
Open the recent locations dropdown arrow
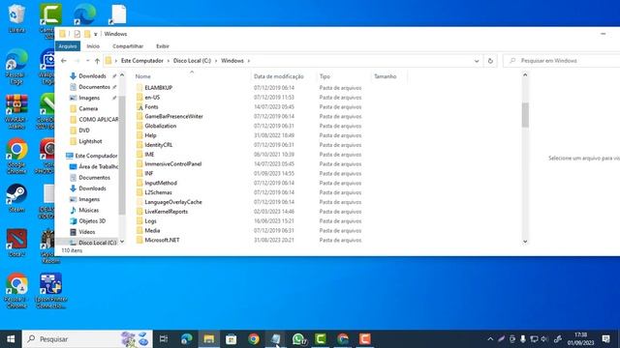88,61
